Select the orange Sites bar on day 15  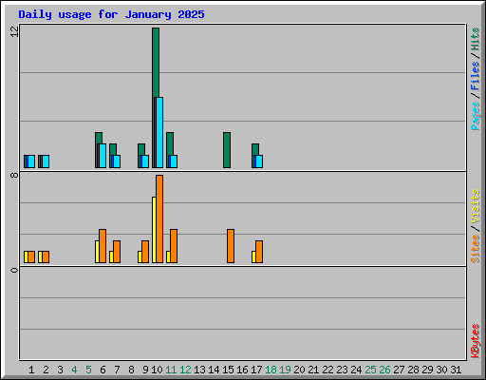[x=231, y=246]
